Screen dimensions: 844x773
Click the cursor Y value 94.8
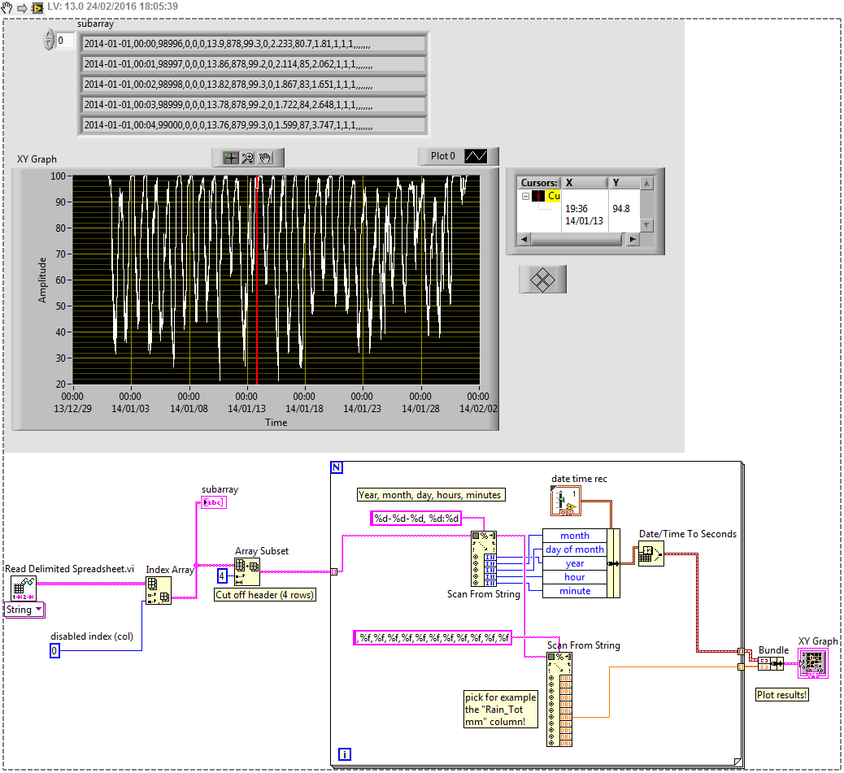(x=620, y=209)
